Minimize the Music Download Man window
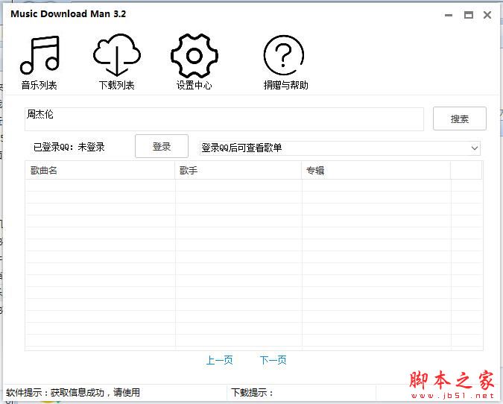 [x=449, y=15]
